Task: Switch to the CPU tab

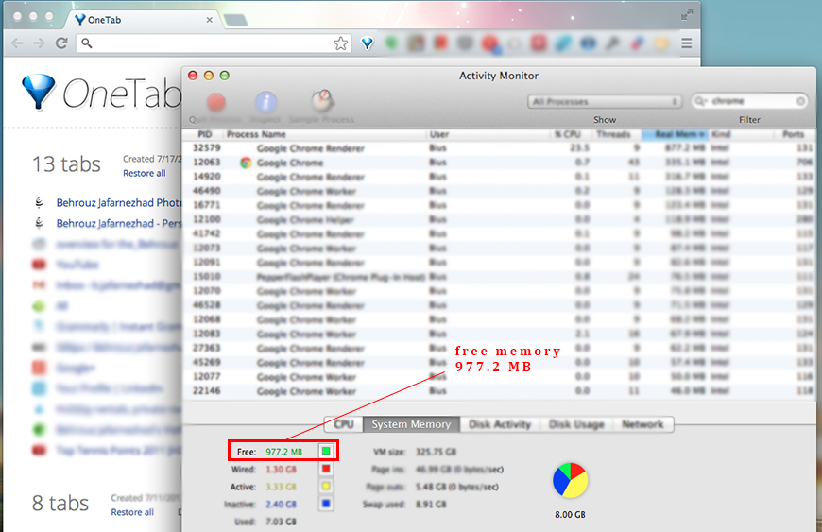Action: pos(344,424)
